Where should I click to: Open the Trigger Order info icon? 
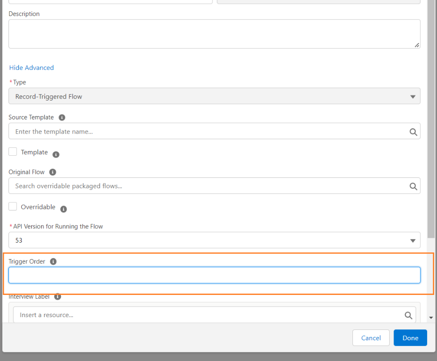click(x=53, y=261)
